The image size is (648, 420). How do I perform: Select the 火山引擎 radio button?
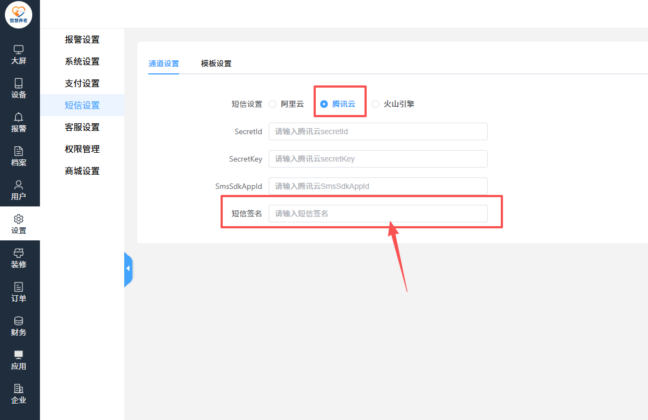click(x=375, y=104)
